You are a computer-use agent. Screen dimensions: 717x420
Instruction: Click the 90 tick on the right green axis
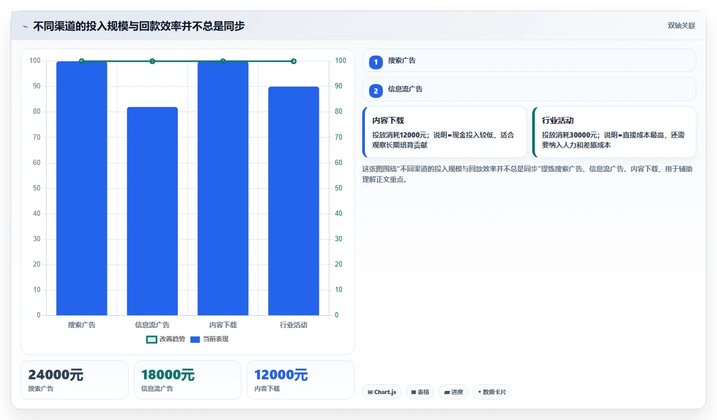[338, 86]
